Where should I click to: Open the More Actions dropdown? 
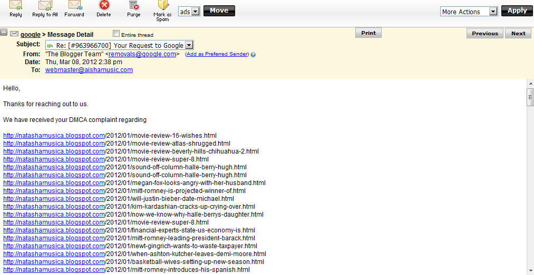tap(469, 12)
